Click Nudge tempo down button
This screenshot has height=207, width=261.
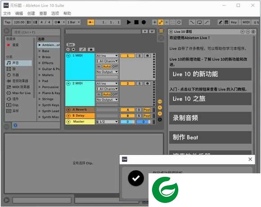click(29, 22)
